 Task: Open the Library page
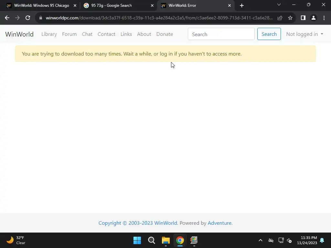pos(49,34)
